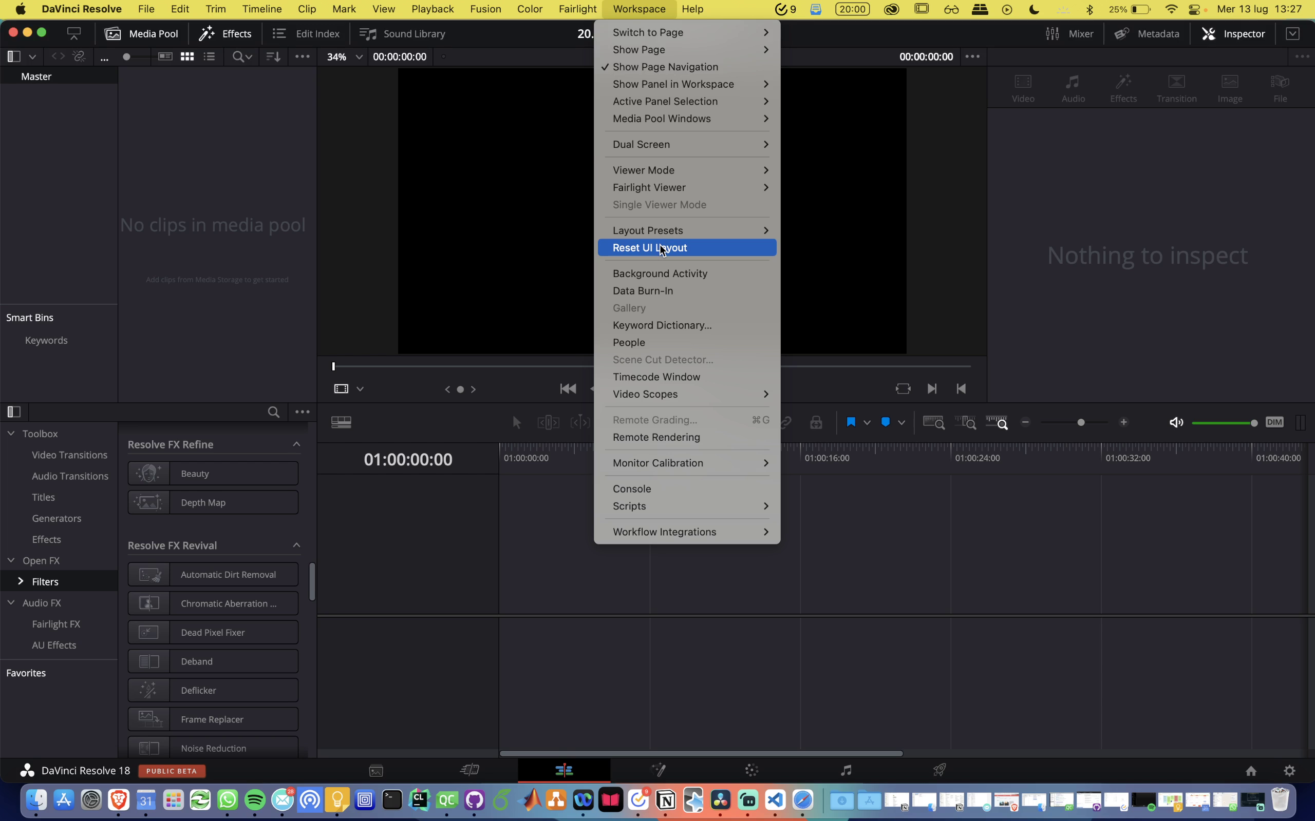Select Video Transitions in effects tree
Image resolution: width=1315 pixels, height=821 pixels.
click(x=69, y=455)
